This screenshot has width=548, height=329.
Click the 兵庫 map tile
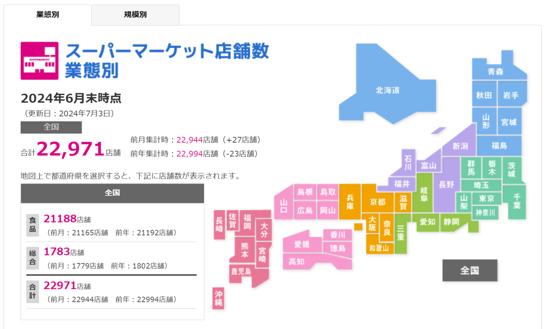pos(350,201)
